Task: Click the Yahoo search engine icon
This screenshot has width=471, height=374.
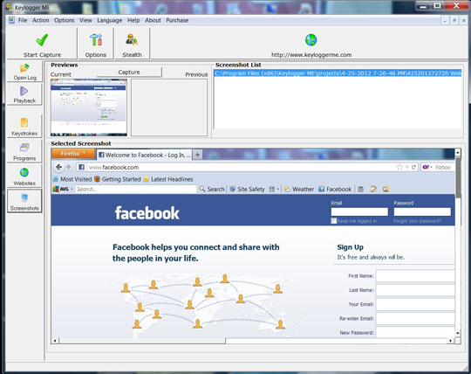Action: click(x=426, y=167)
